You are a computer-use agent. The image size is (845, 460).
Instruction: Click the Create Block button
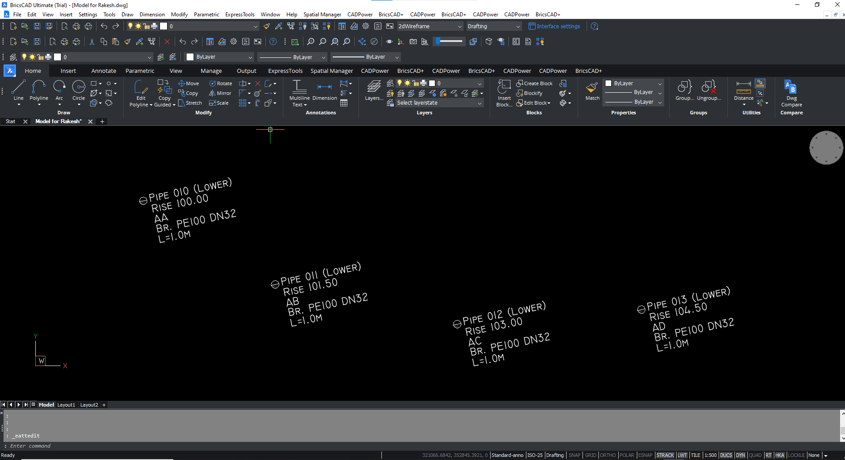pyautogui.click(x=535, y=83)
